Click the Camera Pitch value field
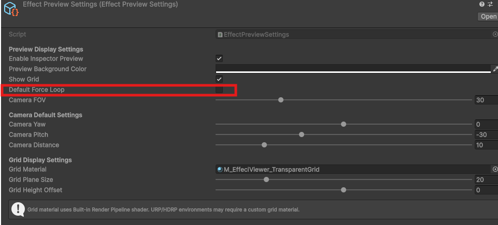This screenshot has width=498, height=225. (x=486, y=134)
